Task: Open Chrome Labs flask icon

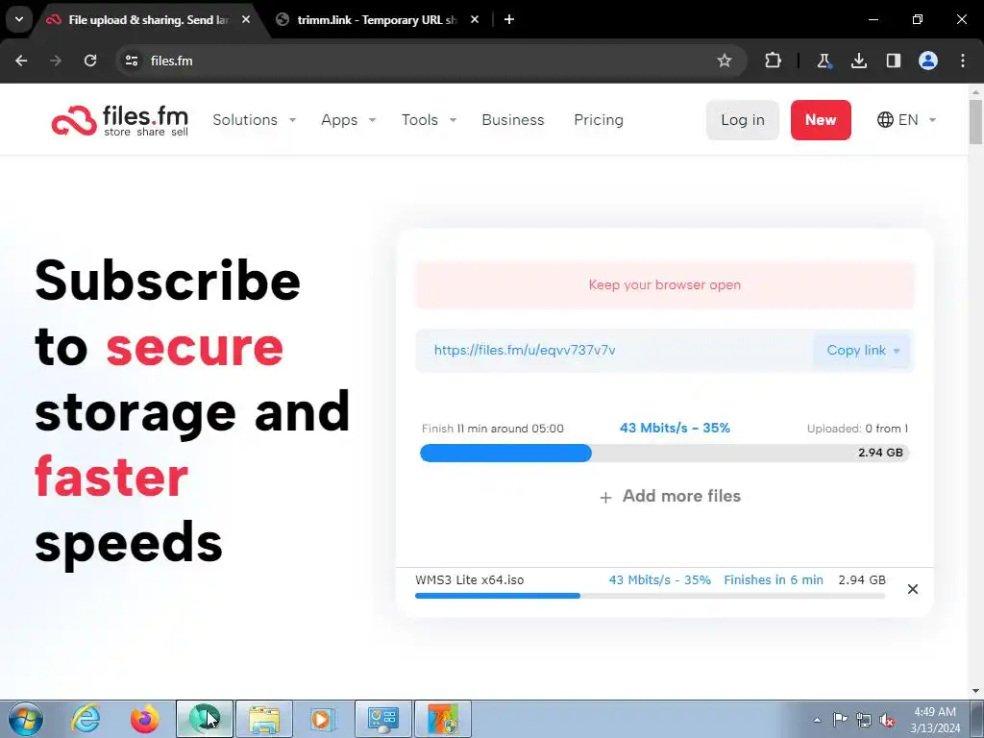Action: (824, 61)
